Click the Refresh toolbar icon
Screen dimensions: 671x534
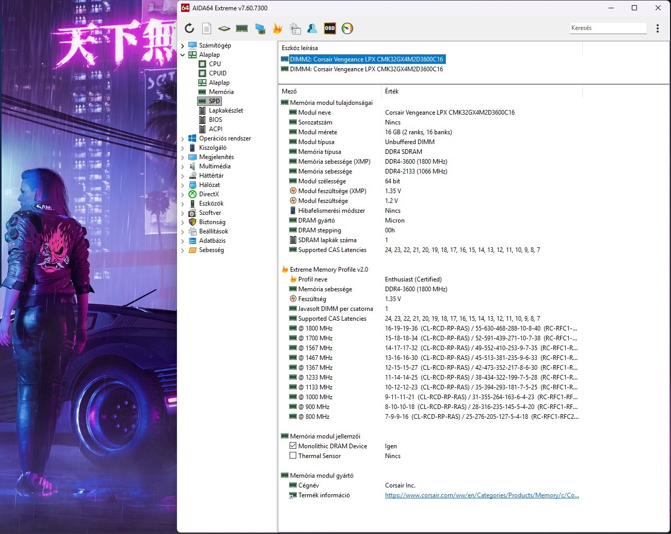point(189,28)
